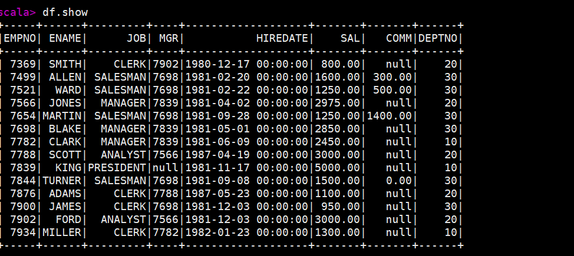Viewport: 574px width, 256px height.
Task: Click the JOB column header
Action: pos(137,38)
